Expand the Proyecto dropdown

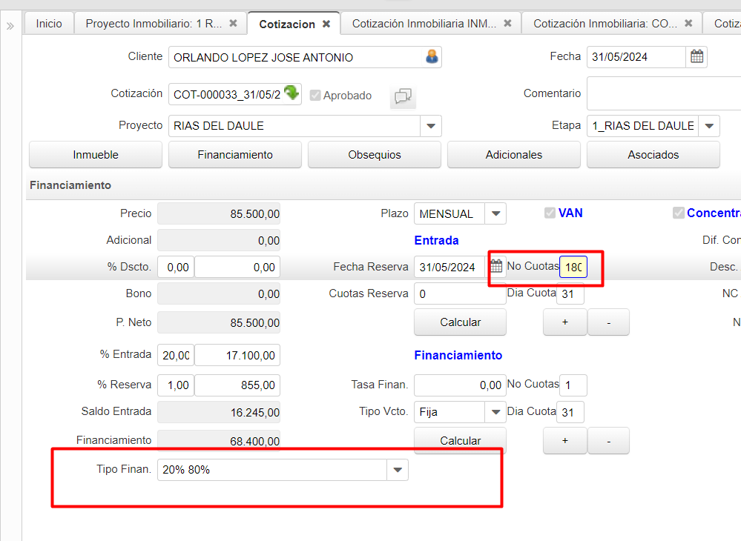(431, 126)
